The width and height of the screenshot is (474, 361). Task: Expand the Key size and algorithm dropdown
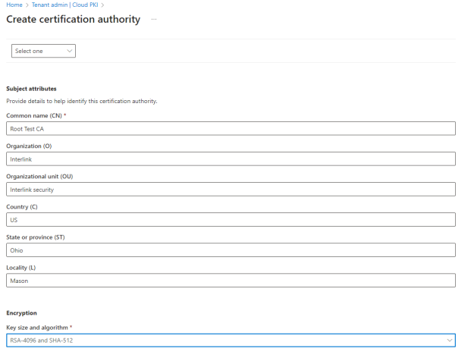click(x=231, y=341)
